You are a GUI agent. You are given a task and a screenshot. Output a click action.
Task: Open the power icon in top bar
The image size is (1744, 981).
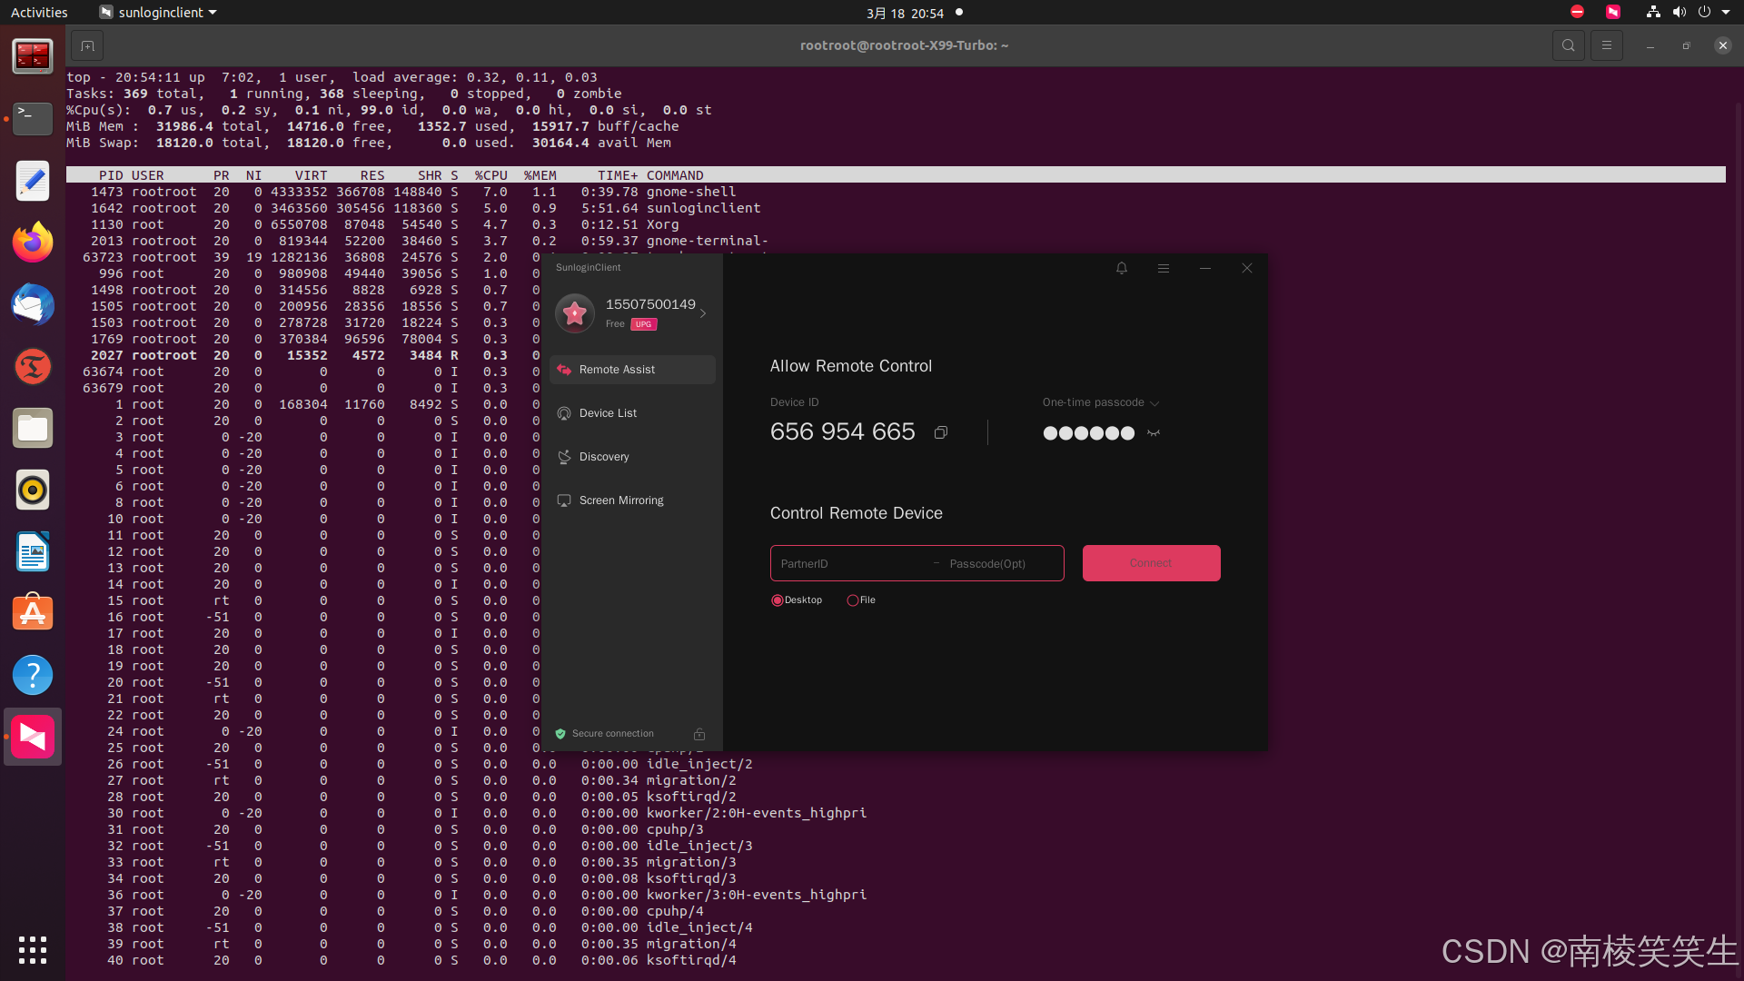tap(1704, 12)
